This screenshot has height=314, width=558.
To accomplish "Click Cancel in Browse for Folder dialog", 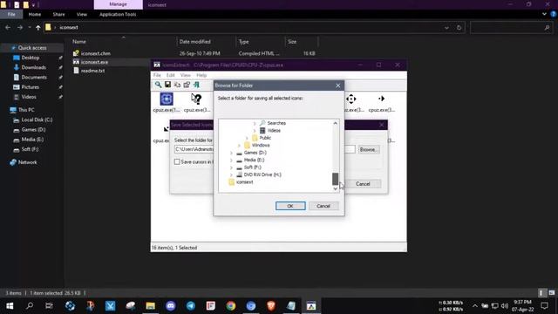I will click(323, 206).
